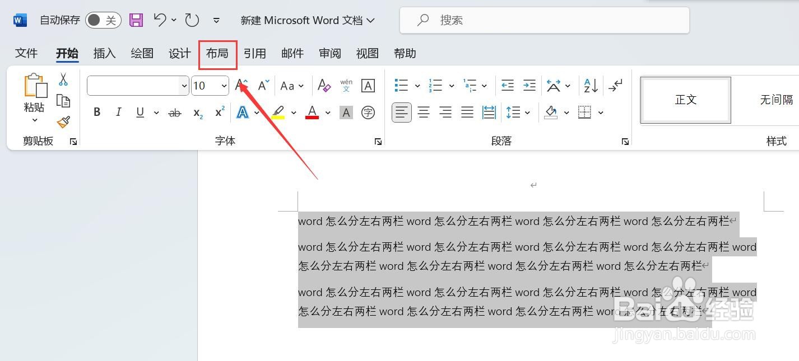
Task: Select the Strikethrough icon
Action: click(x=174, y=112)
